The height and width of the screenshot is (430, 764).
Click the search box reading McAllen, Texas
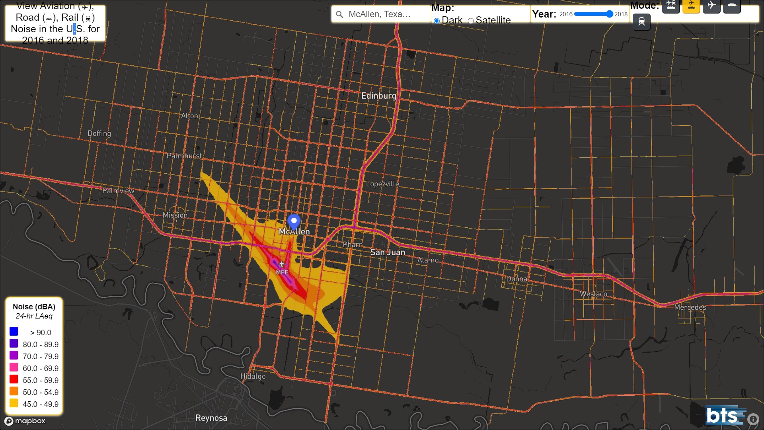point(380,14)
